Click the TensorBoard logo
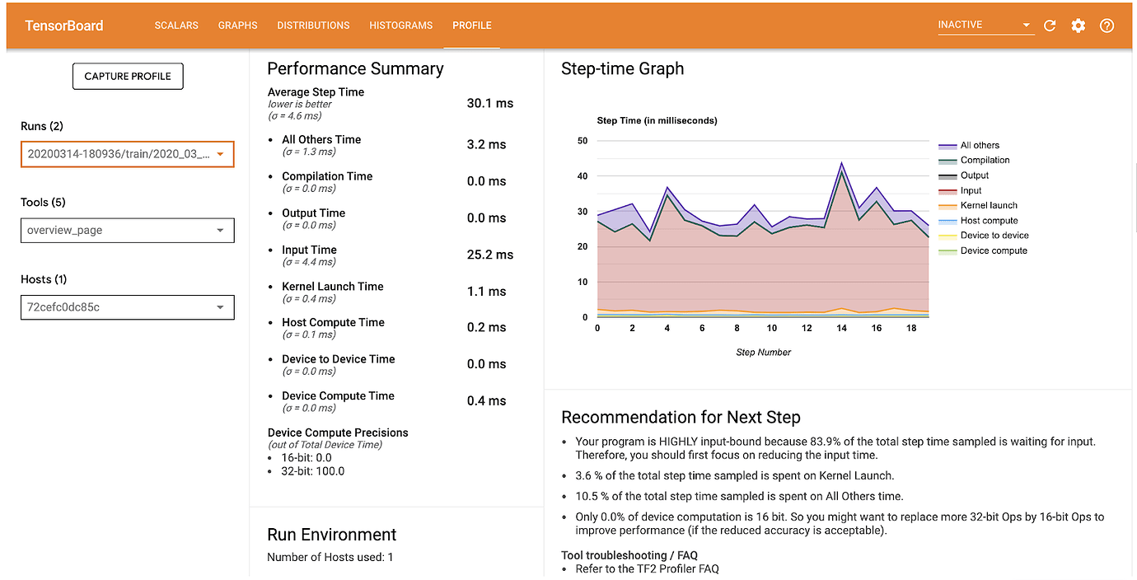The image size is (1137, 580). [63, 26]
